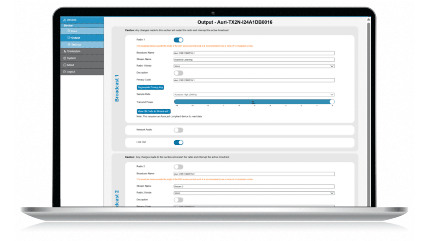This screenshot has width=429, height=241.
Task: Click the Output icon in the sidebar
Action: (x=69, y=38)
